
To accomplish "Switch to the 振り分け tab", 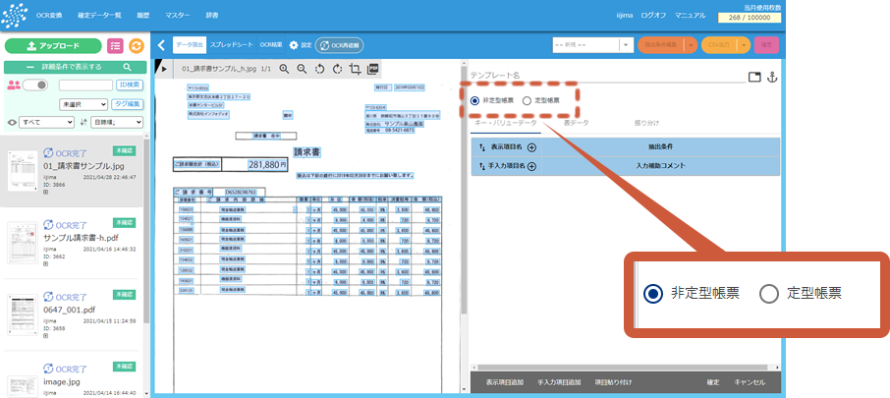I will pos(646,123).
